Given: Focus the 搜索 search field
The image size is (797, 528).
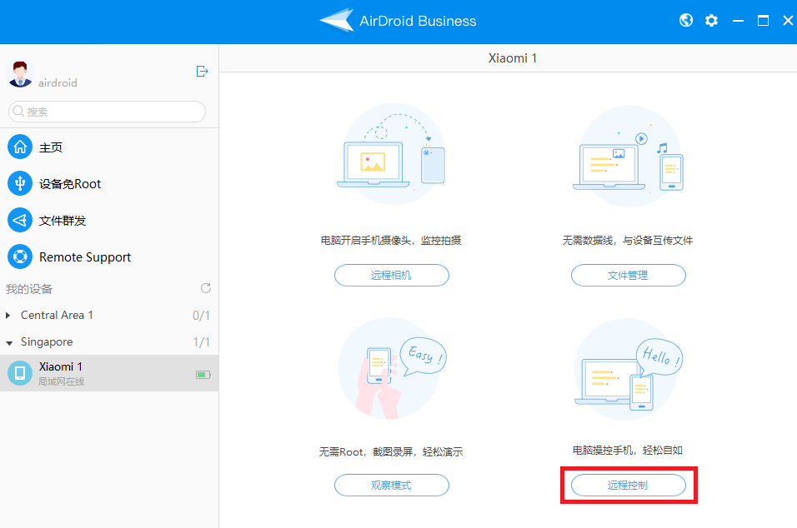Looking at the screenshot, I should [x=107, y=112].
